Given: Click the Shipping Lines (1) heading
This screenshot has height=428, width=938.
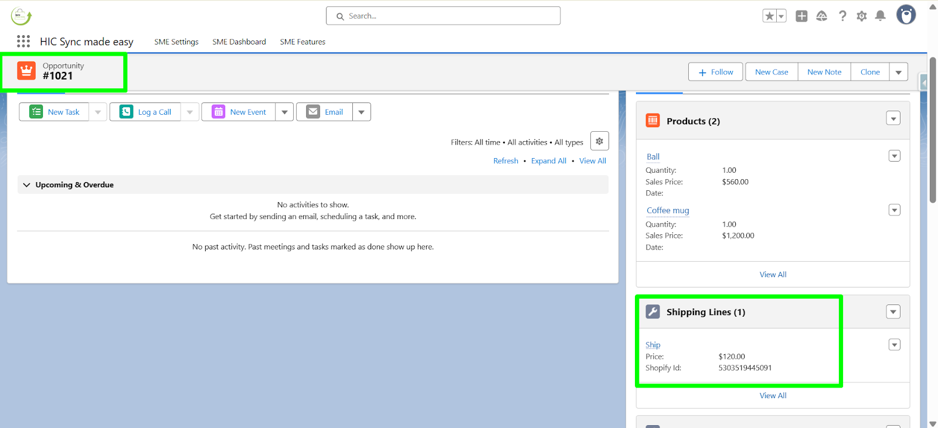Looking at the screenshot, I should pyautogui.click(x=706, y=312).
